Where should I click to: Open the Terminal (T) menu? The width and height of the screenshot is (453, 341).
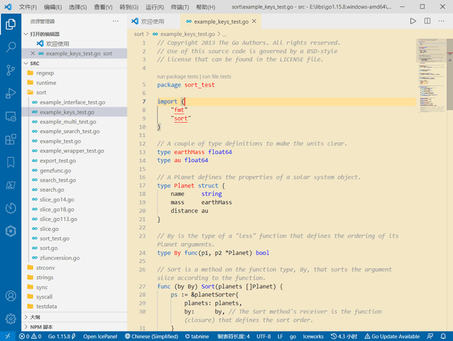pyautogui.click(x=180, y=7)
